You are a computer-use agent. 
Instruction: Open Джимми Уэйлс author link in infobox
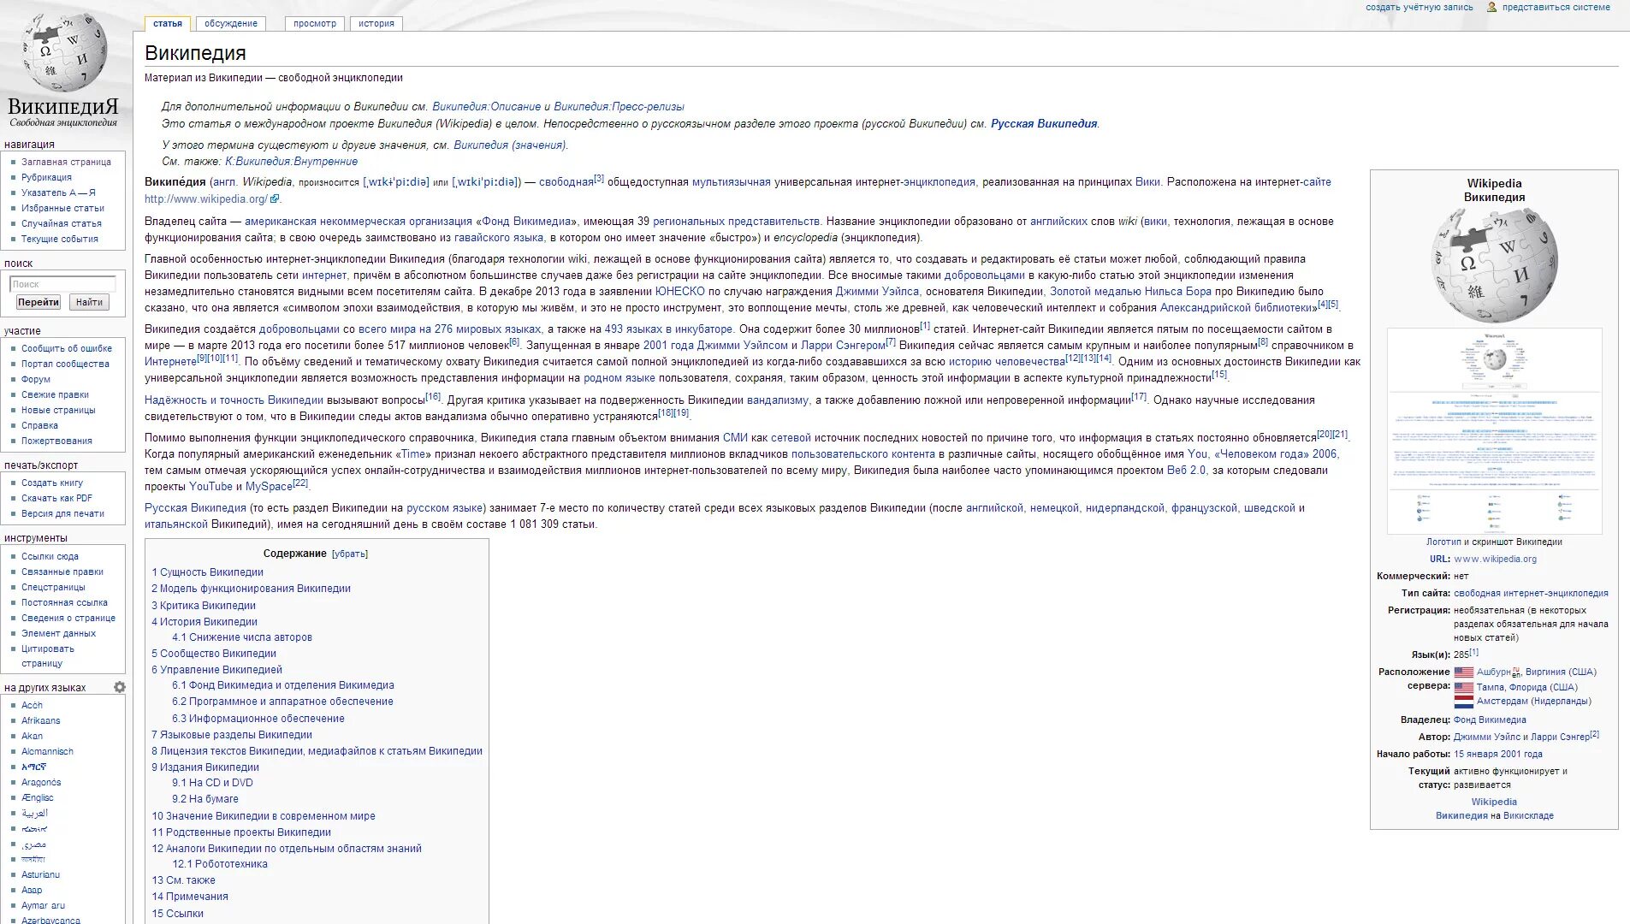[1487, 737]
